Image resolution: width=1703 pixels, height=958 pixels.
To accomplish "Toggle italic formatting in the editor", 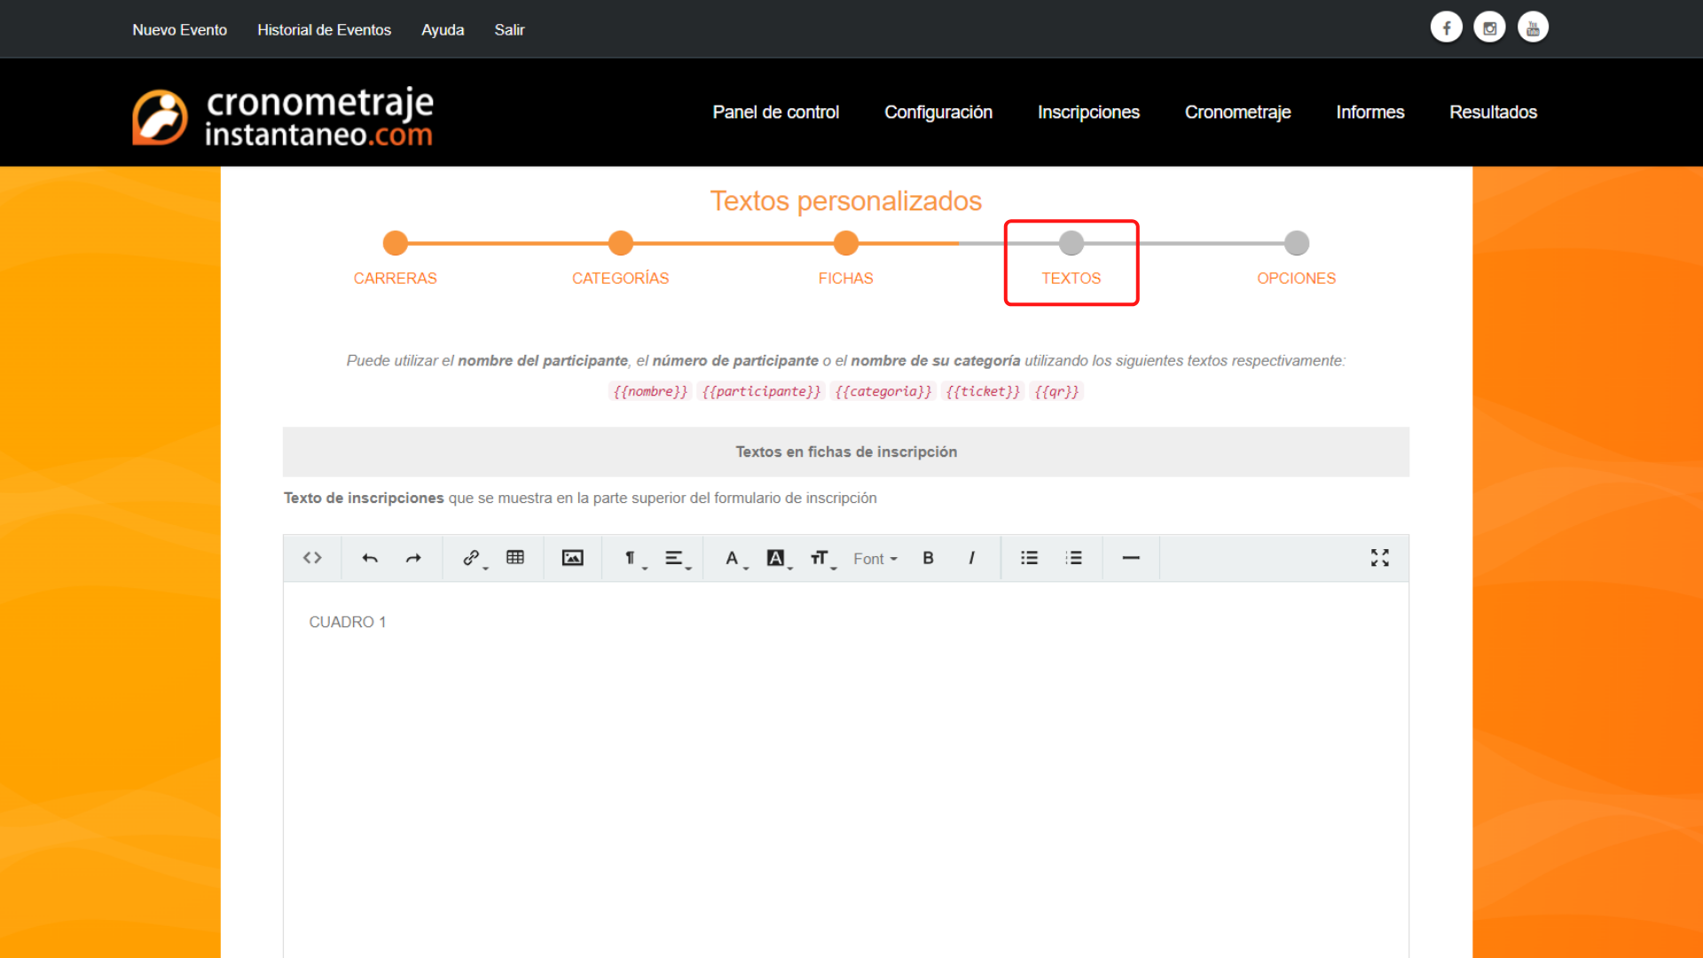I will 972,558.
